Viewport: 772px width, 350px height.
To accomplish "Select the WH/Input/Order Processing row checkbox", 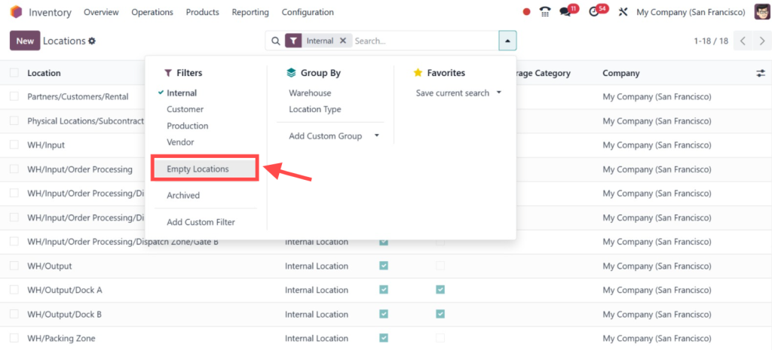I will point(14,169).
